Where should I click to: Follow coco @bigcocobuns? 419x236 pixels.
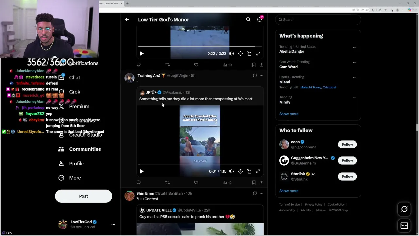[x=347, y=145]
